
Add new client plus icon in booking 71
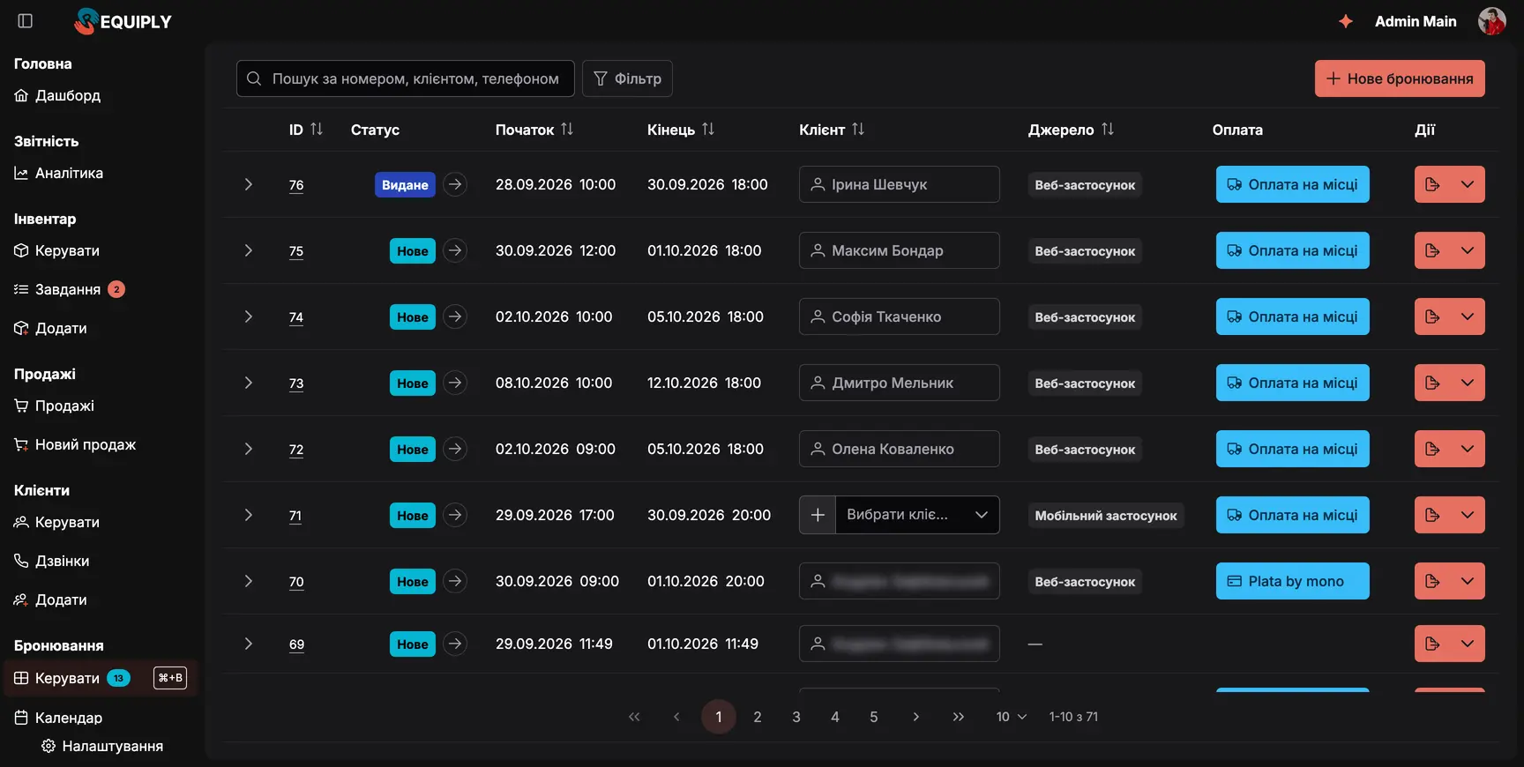point(818,515)
